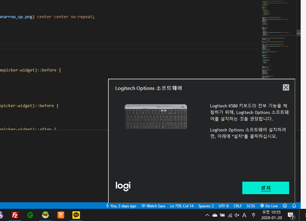Click the Ln 759, Col 14 indicator

tap(182, 206)
